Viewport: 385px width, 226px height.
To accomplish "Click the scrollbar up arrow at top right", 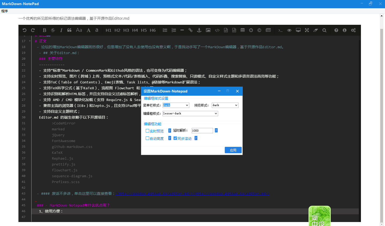I will point(382,16).
